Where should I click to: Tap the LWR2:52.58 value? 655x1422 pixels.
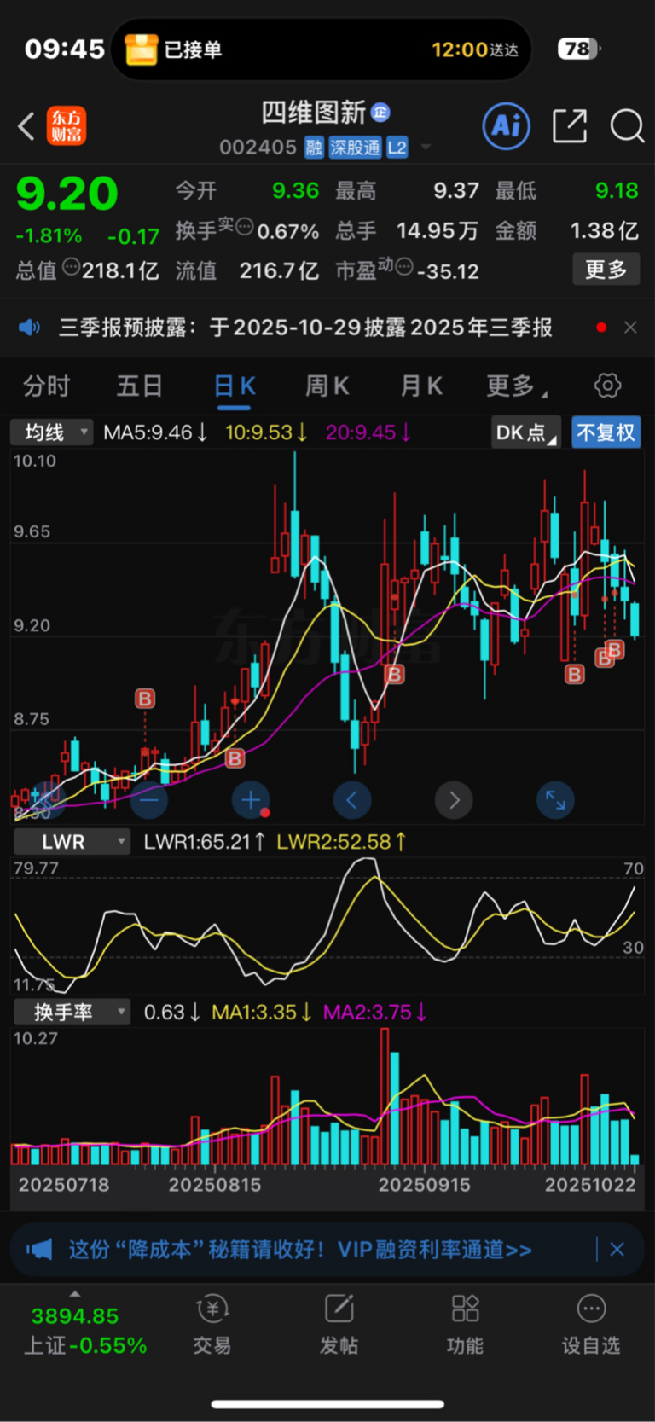point(341,842)
